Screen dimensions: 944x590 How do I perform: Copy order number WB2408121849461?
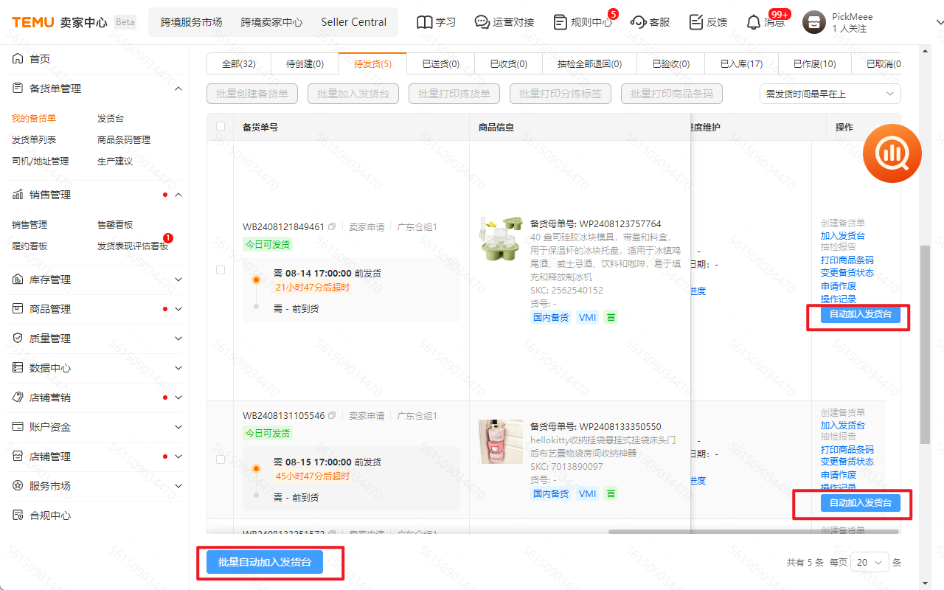click(x=332, y=227)
